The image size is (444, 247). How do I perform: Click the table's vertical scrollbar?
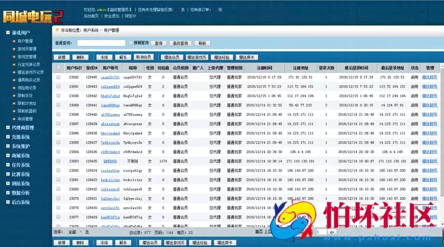(442, 144)
